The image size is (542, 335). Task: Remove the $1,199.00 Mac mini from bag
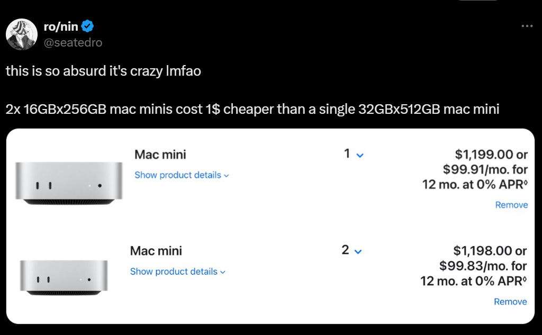tap(511, 205)
